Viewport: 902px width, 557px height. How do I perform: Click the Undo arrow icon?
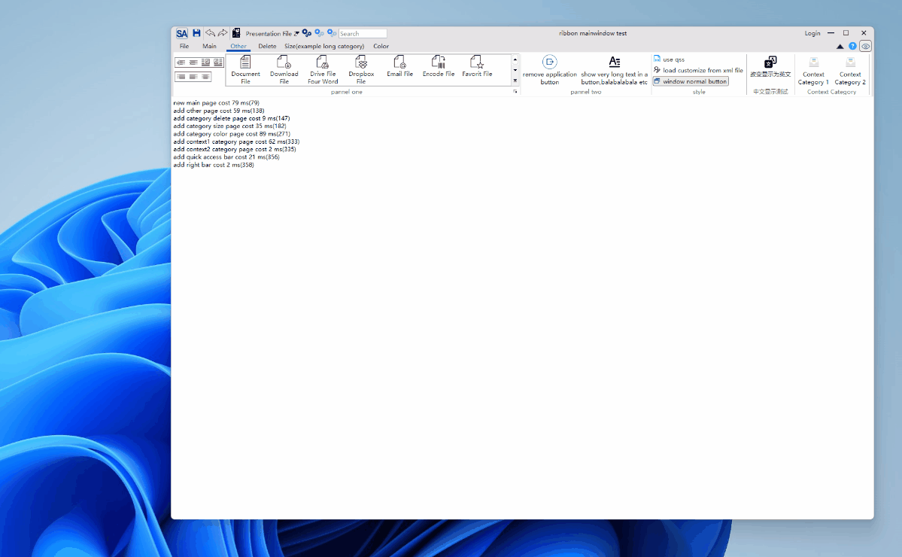tap(209, 33)
